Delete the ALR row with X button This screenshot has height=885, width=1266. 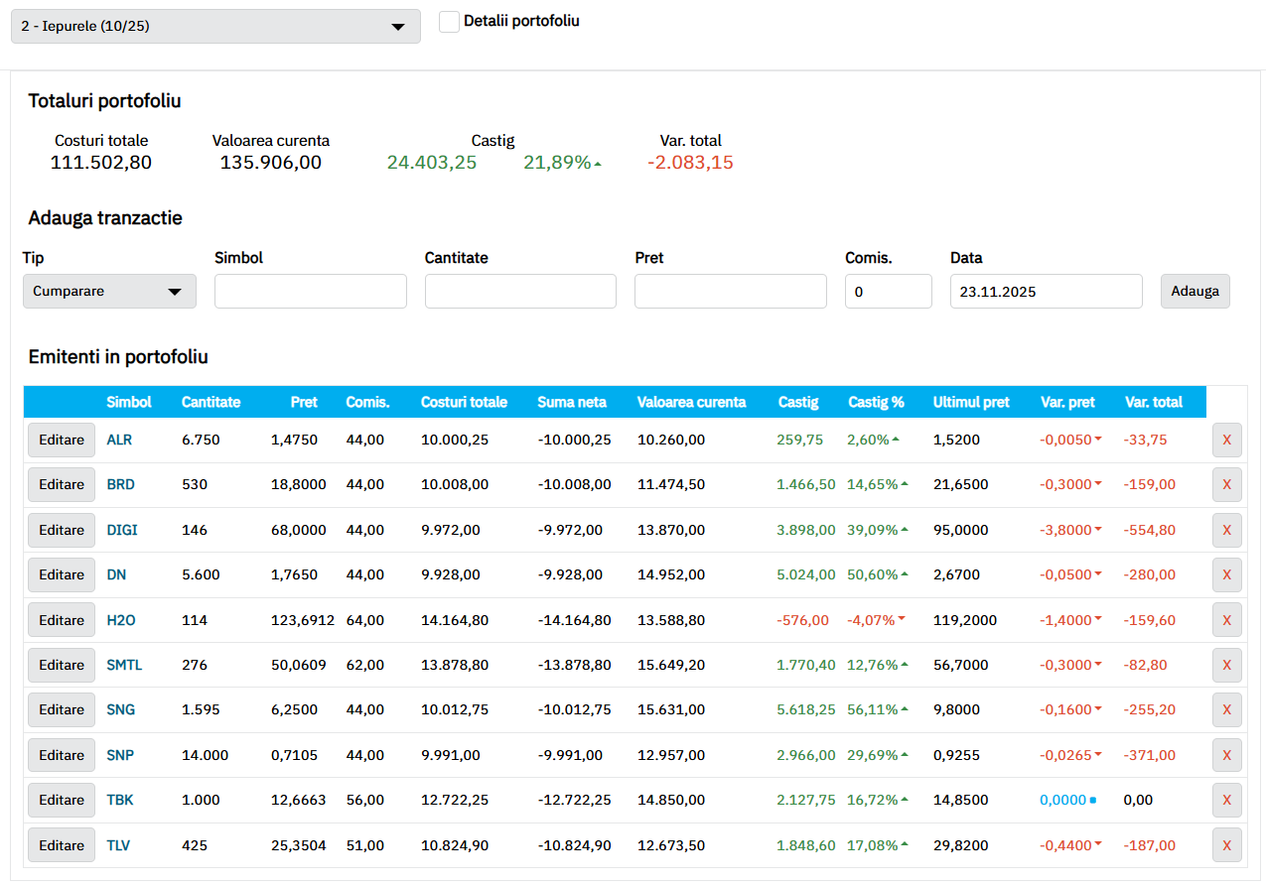[x=1226, y=440]
